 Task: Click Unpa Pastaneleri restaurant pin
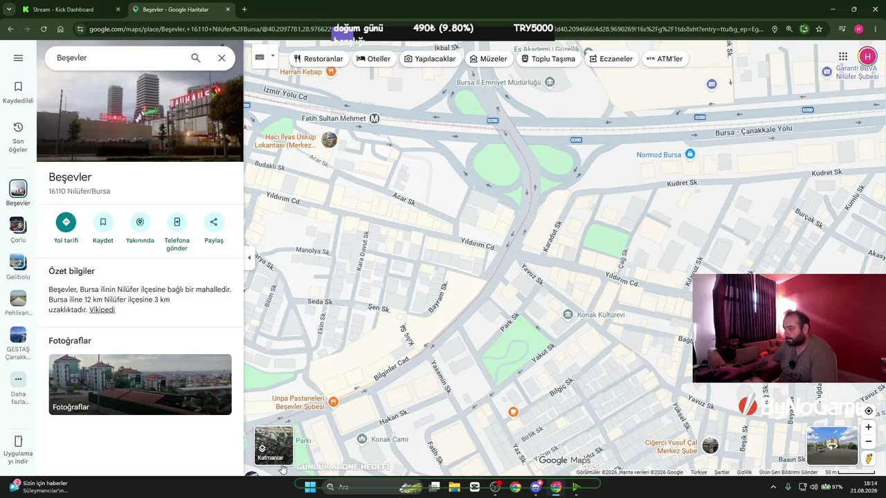click(x=333, y=401)
